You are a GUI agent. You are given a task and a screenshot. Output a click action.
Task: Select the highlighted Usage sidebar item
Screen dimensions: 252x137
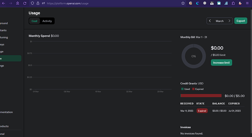click(x=10, y=58)
